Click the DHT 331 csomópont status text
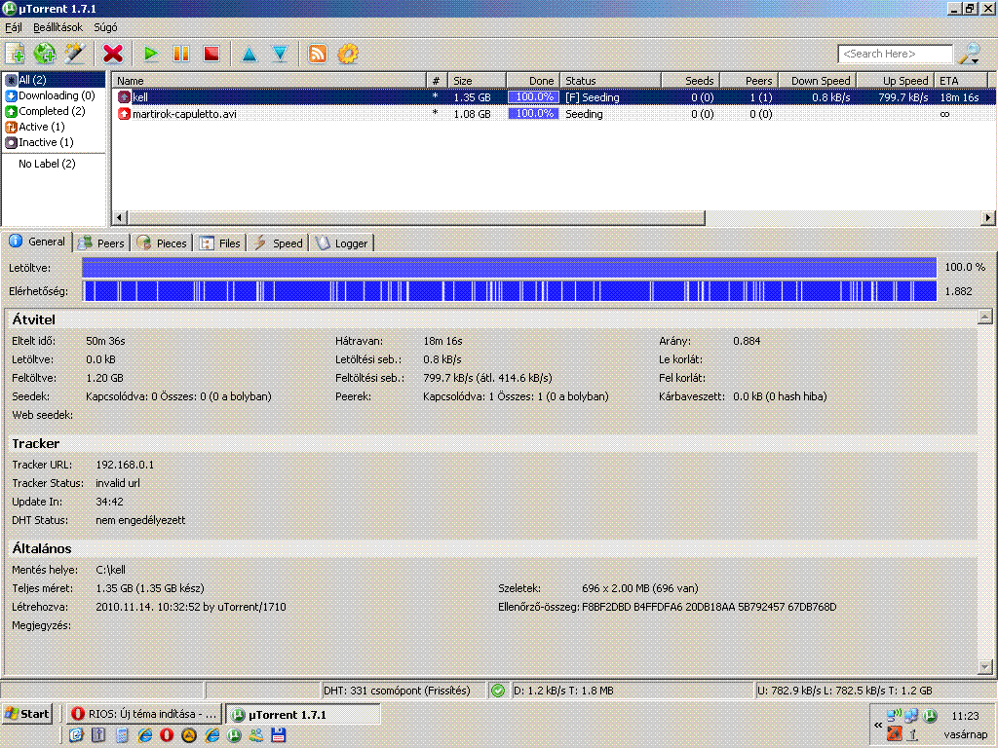This screenshot has width=998, height=748. pos(398,691)
